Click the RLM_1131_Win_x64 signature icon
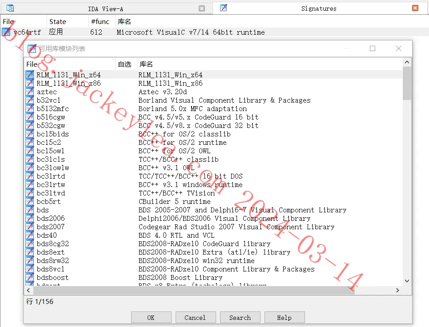The image size is (429, 327). coord(30,75)
